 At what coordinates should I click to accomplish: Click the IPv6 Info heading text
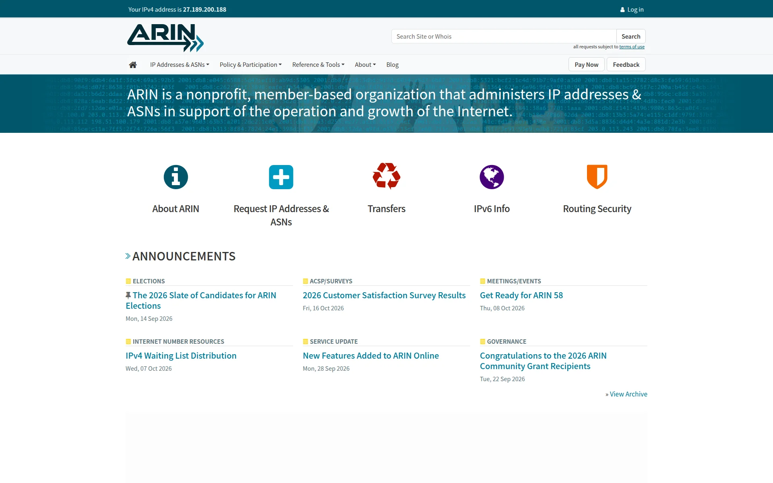point(492,209)
